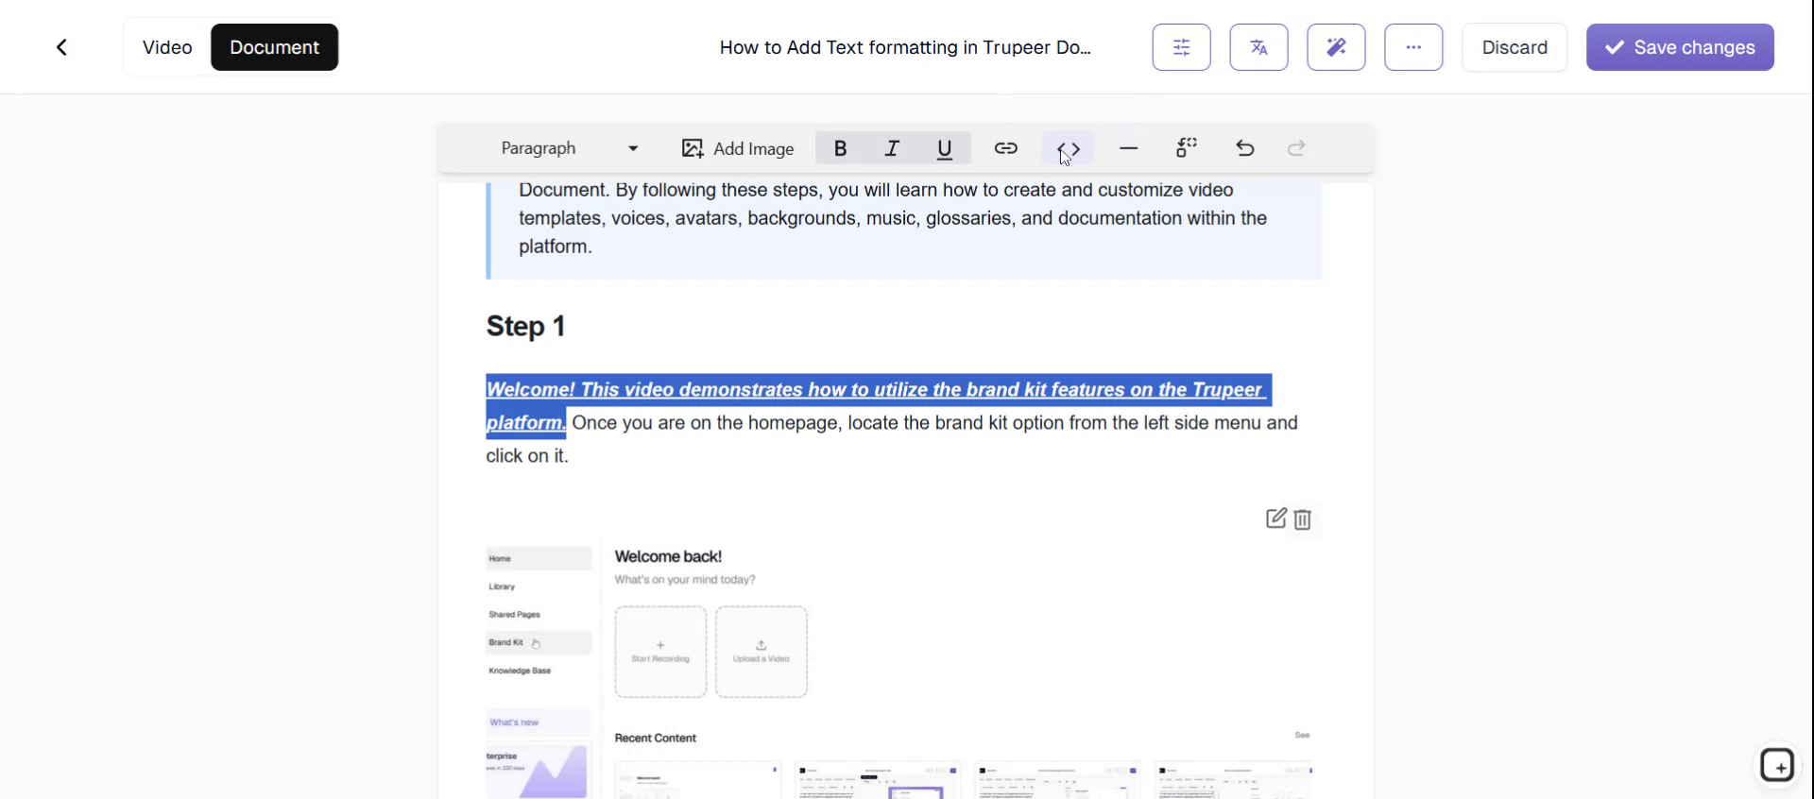The image size is (1814, 799).
Task: Open the translate language button
Action: [x=1258, y=47]
